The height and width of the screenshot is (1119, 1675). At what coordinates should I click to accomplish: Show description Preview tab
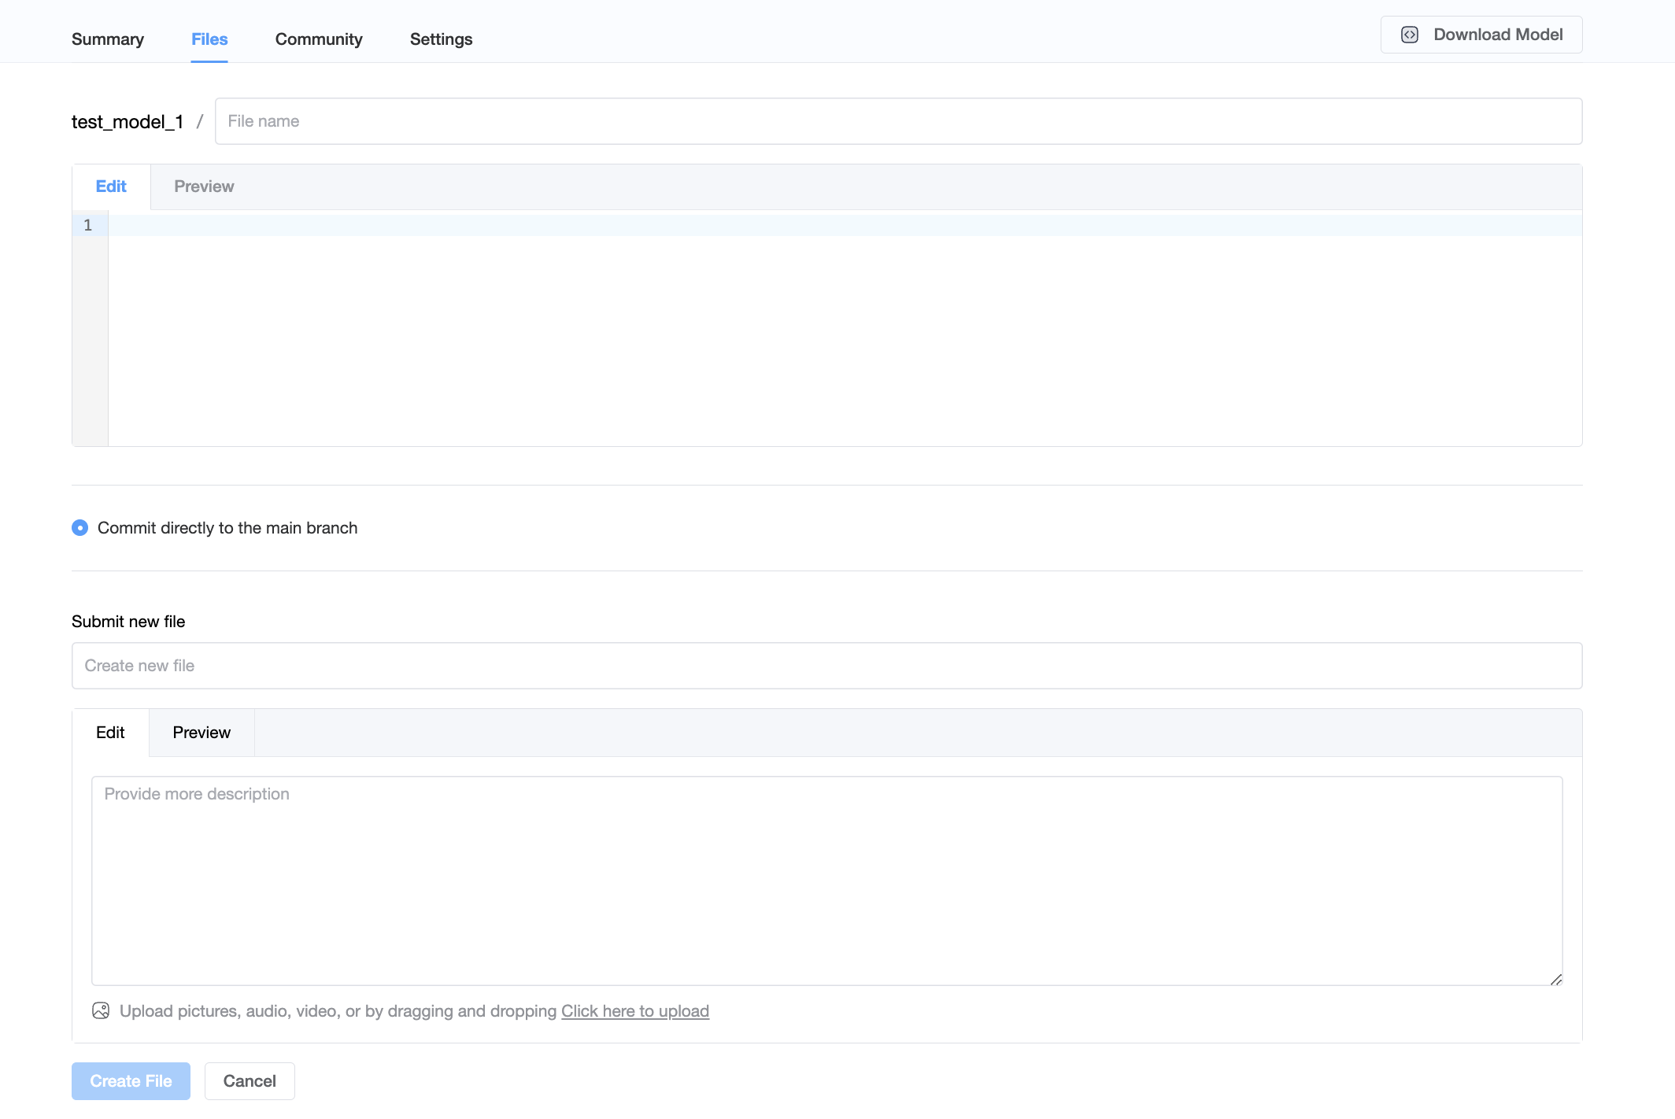(202, 733)
